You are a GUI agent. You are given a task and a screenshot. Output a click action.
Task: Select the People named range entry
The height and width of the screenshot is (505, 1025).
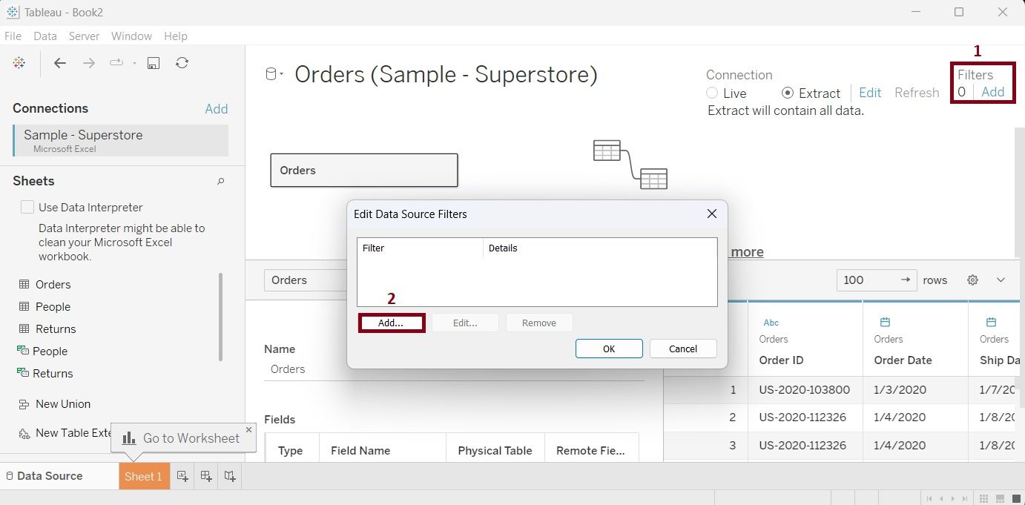(50, 351)
